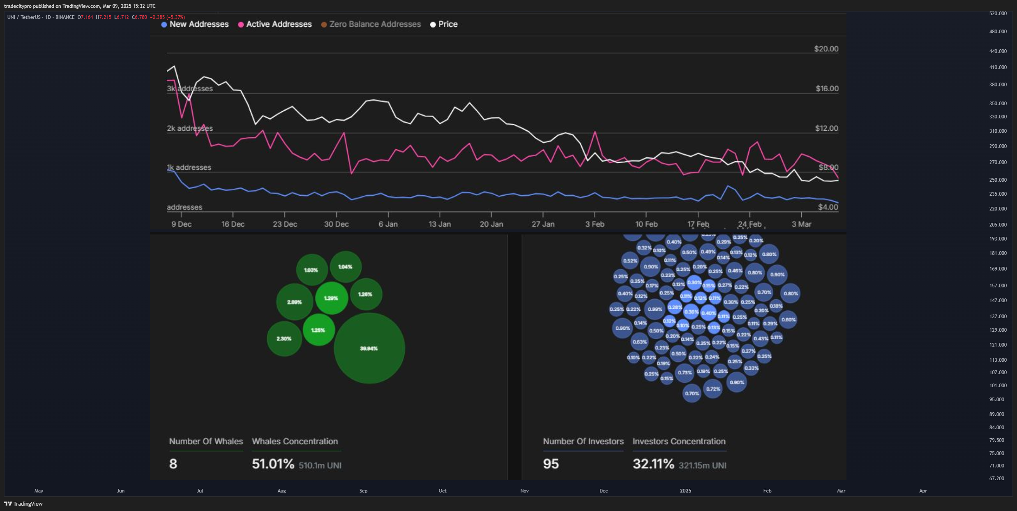
Task: Click the 9 Dec date tick
Action: (181, 224)
